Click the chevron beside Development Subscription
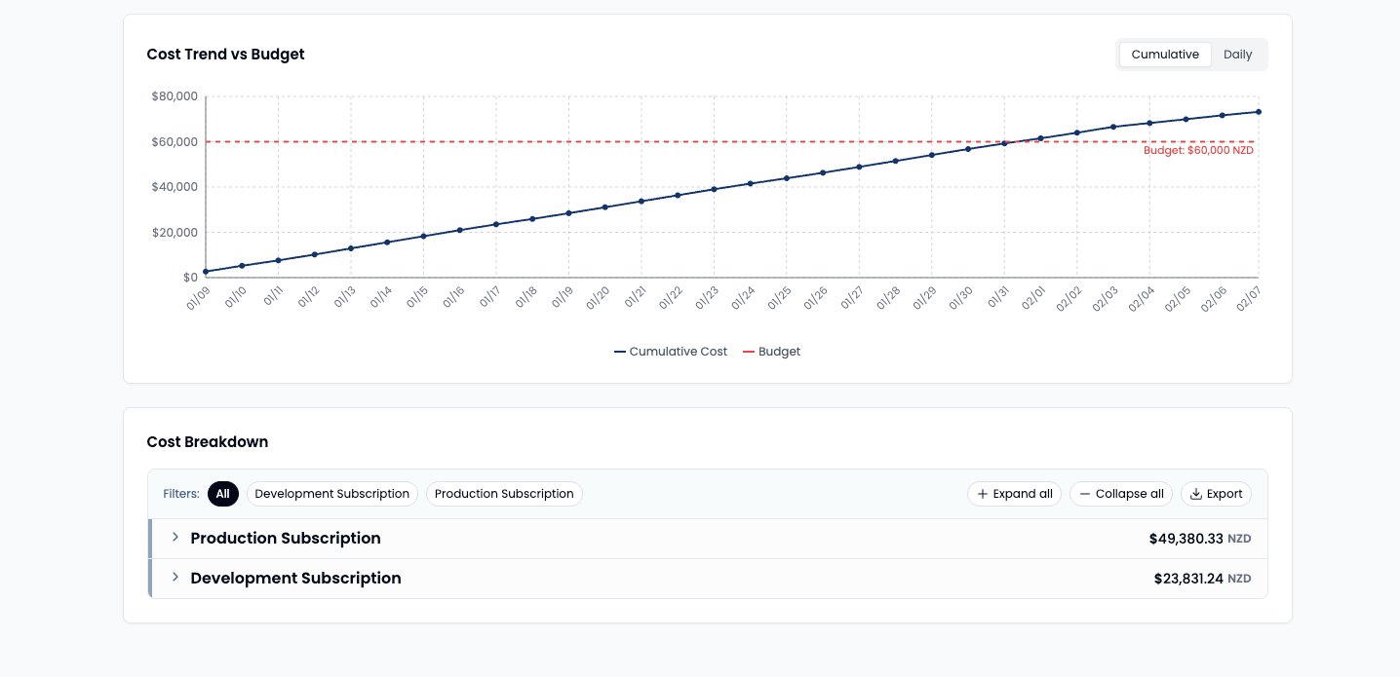The width and height of the screenshot is (1400, 677). coord(175,577)
